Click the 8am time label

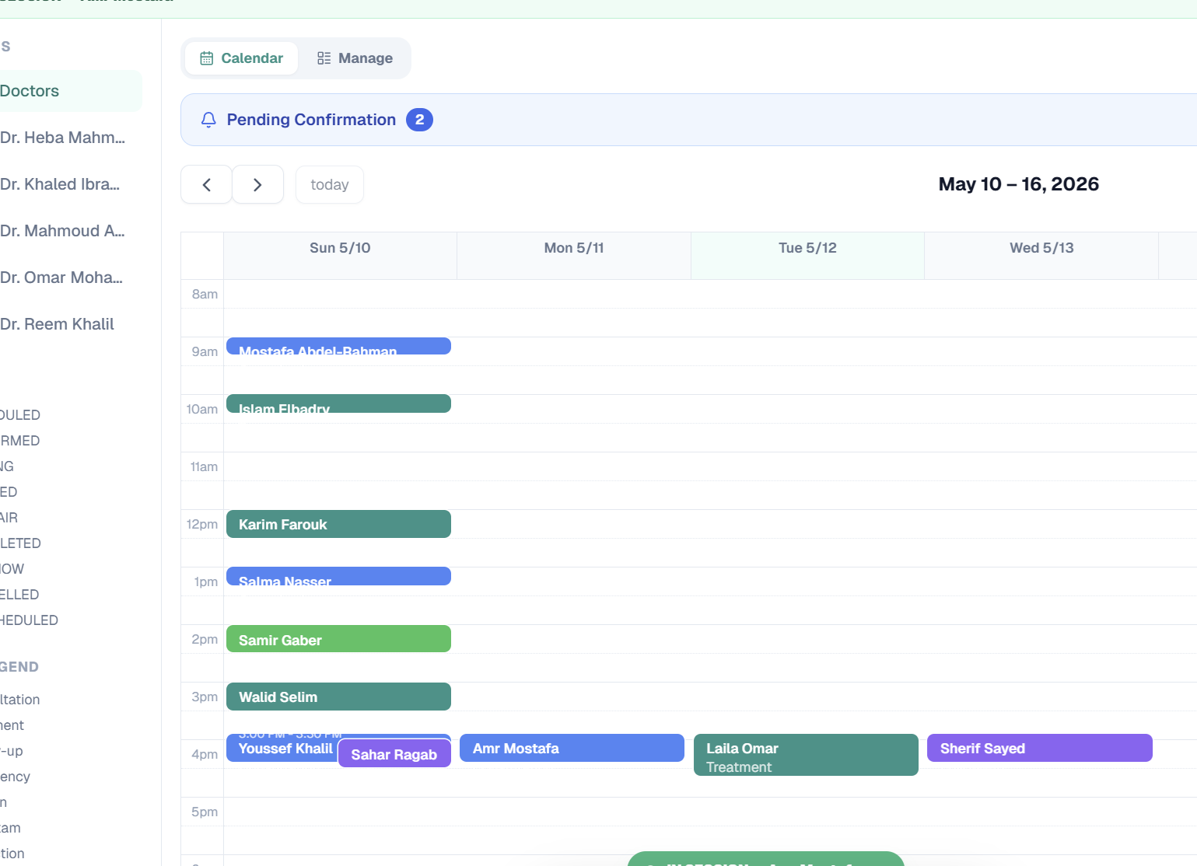click(205, 294)
